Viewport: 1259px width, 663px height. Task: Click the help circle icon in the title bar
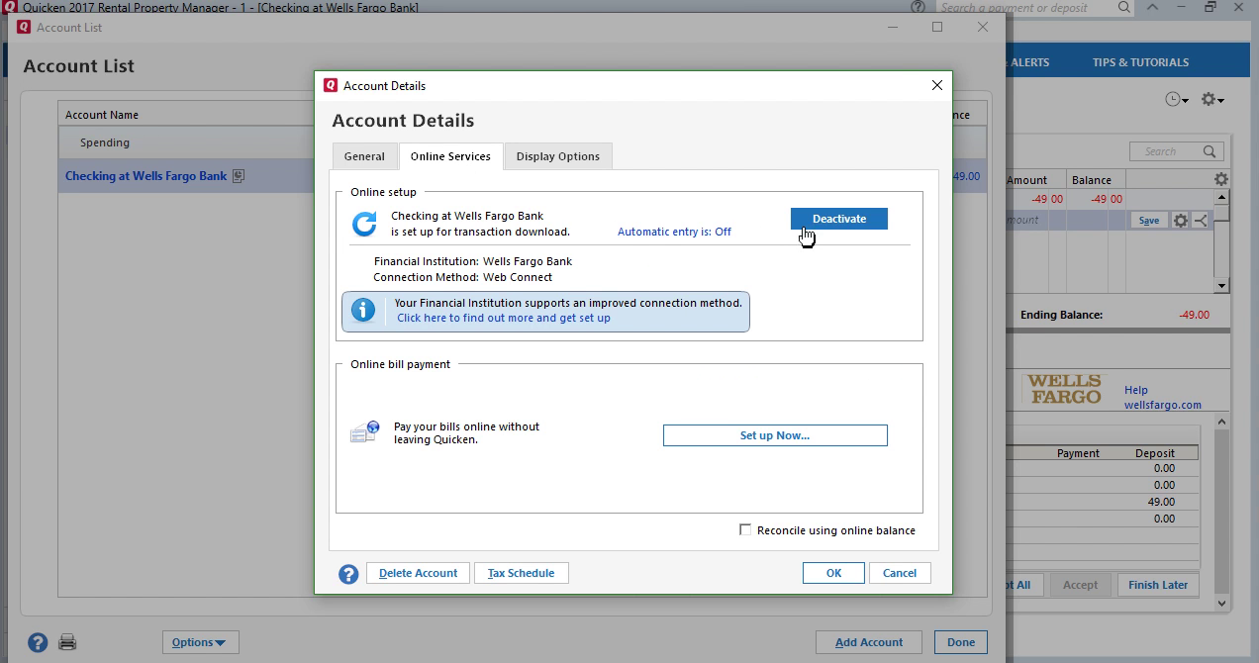(x=918, y=7)
